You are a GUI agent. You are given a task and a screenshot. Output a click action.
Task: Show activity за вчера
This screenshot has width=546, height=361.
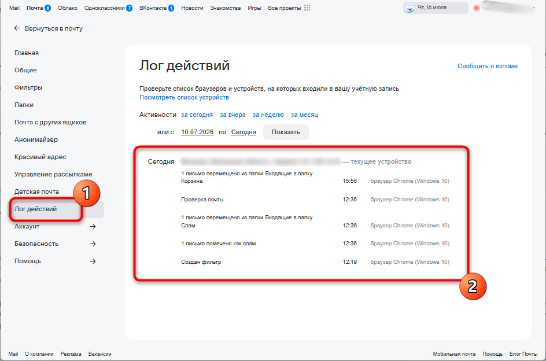point(233,115)
